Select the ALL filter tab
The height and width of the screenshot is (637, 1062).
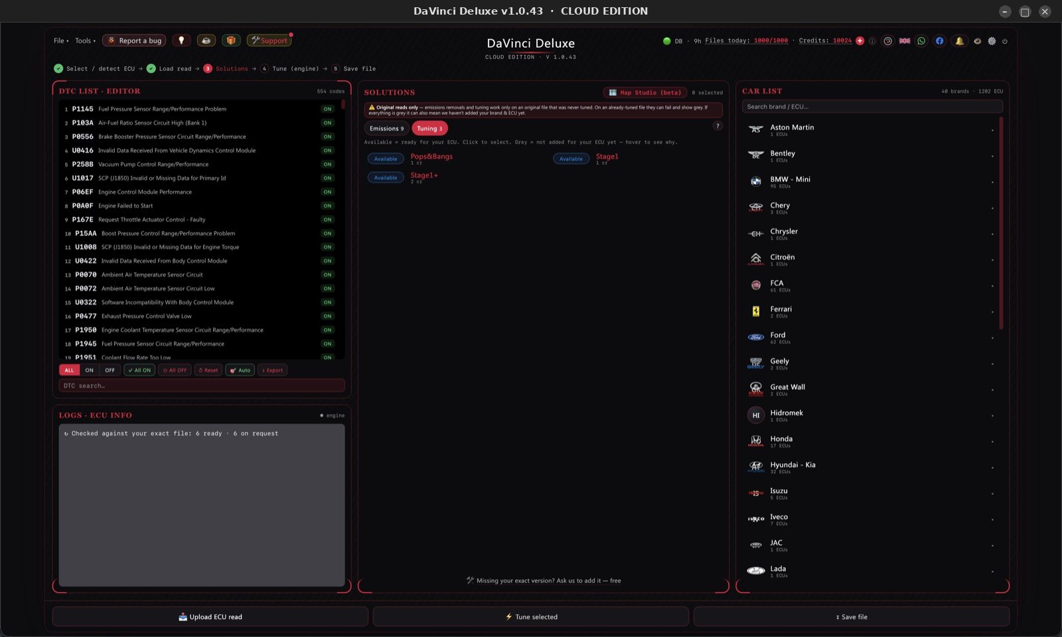[x=69, y=370]
